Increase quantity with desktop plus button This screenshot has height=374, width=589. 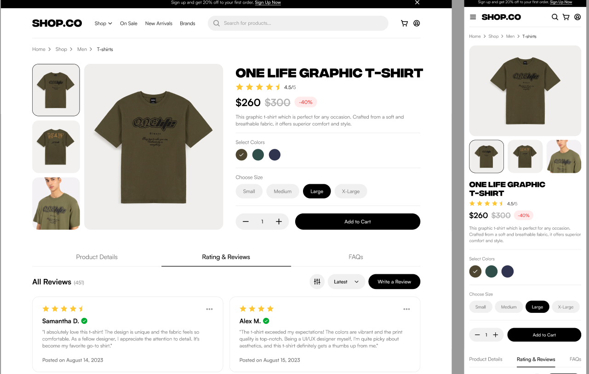(x=279, y=221)
